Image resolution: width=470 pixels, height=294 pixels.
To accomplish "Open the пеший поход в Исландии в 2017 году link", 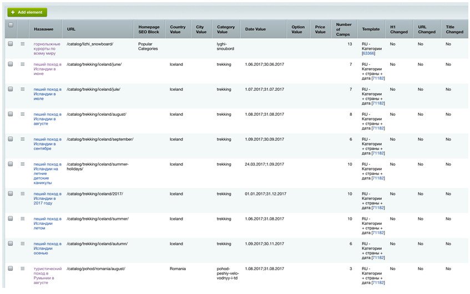I will [47, 198].
